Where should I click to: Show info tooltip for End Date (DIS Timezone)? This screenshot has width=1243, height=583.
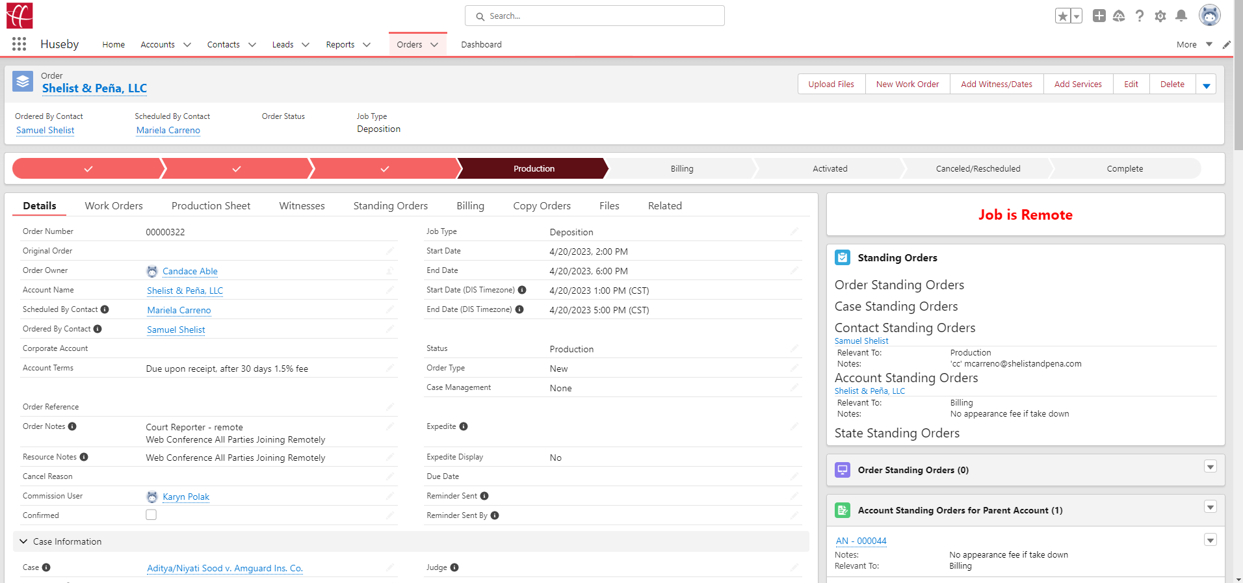coord(519,309)
